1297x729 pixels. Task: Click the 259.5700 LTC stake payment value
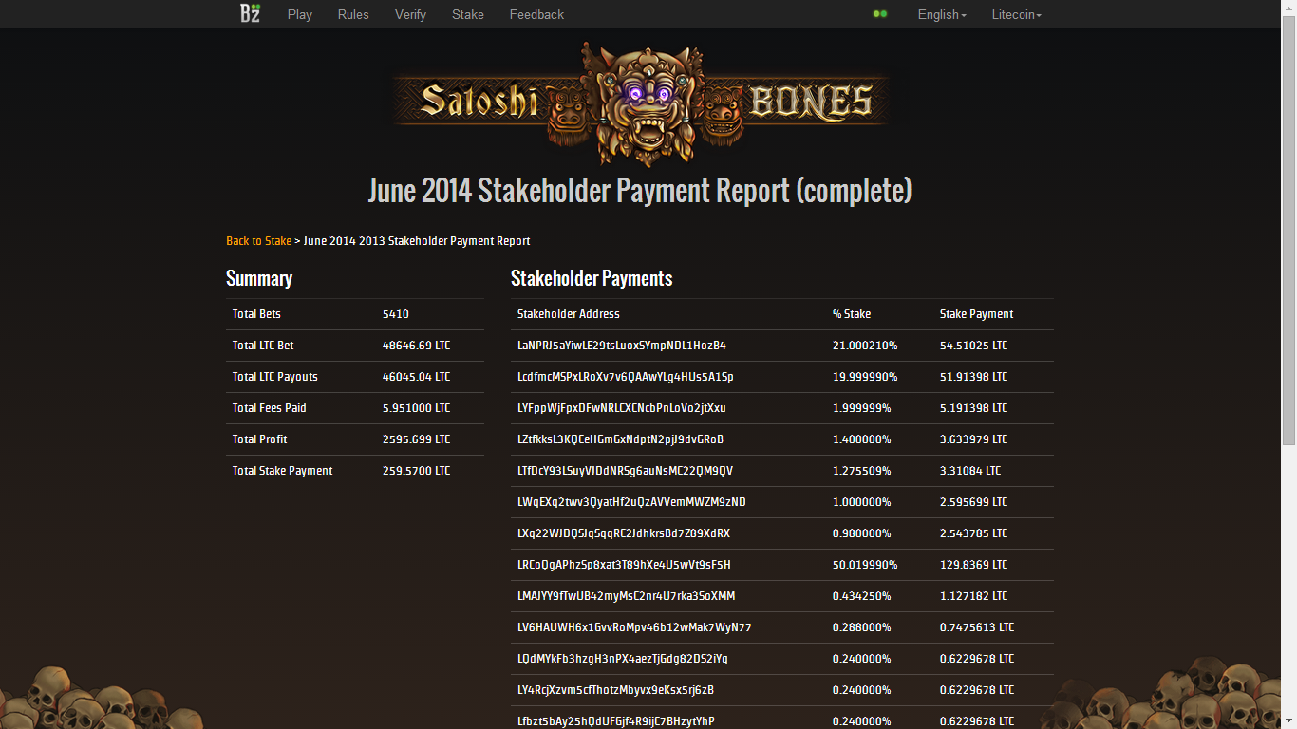pyautogui.click(x=417, y=471)
